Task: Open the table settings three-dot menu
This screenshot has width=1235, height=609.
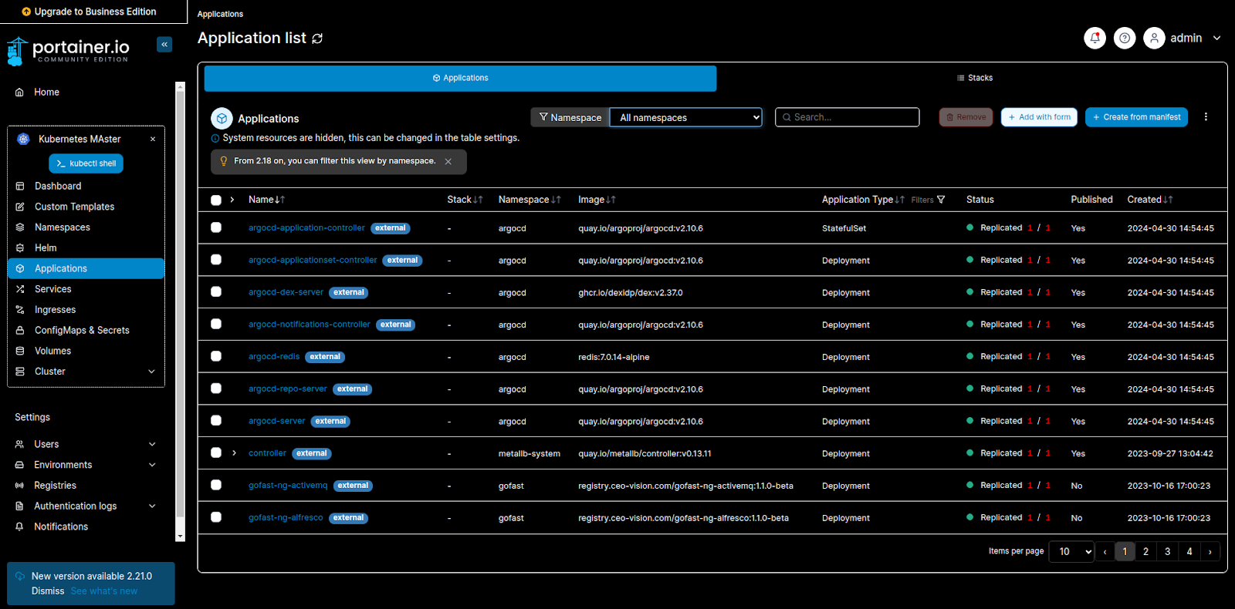Action: pyautogui.click(x=1206, y=117)
